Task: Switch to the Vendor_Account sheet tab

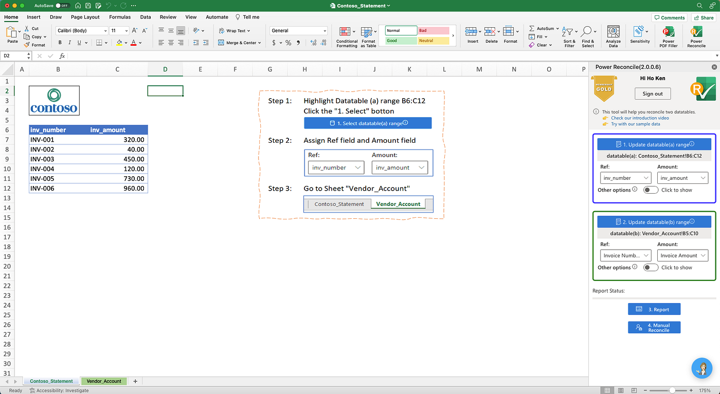Action: pyautogui.click(x=104, y=381)
